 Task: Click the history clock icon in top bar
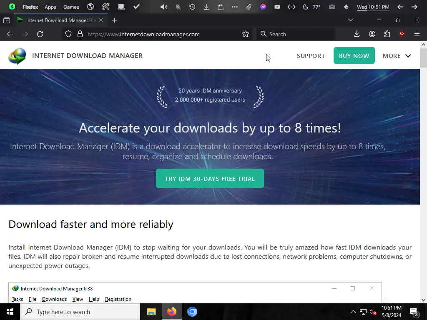tap(192, 7)
